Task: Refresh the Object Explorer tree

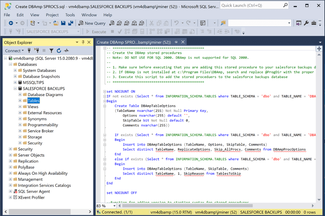Action: [x=58, y=51]
